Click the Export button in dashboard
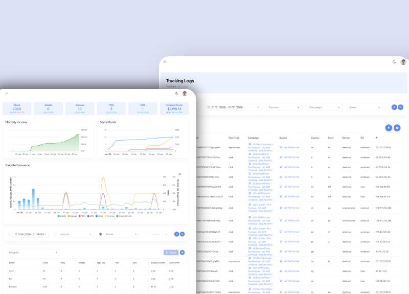This screenshot has width=409, height=294. [171, 252]
